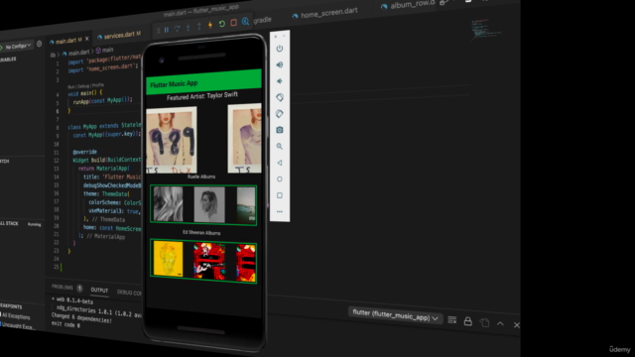Tap the middle Ruelle portrait album thumbnail
Screen dimensions: 635x357
tap(209, 204)
